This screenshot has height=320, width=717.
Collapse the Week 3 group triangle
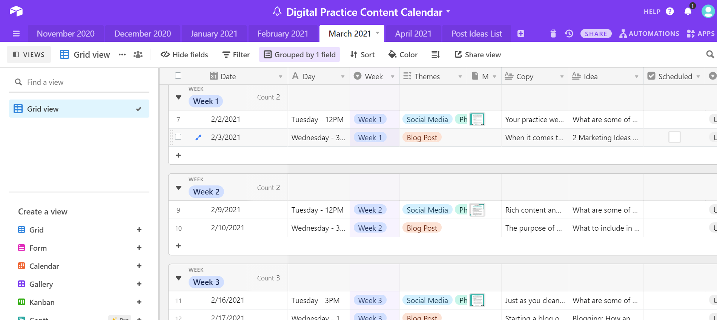(x=179, y=279)
